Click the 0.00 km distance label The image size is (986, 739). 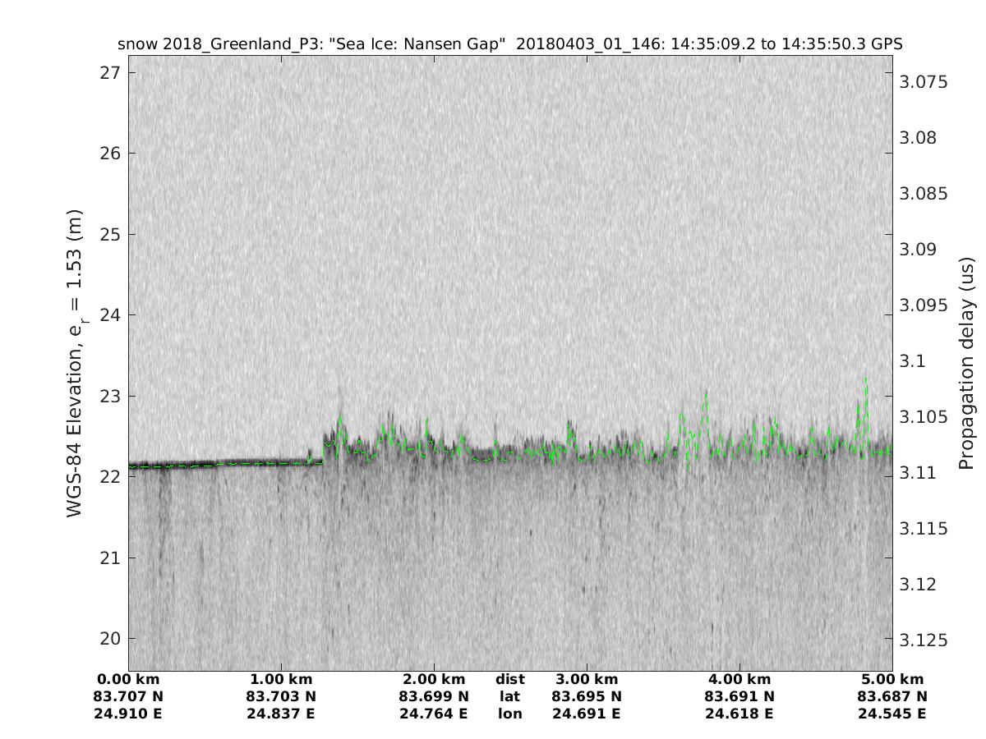pyautogui.click(x=128, y=680)
